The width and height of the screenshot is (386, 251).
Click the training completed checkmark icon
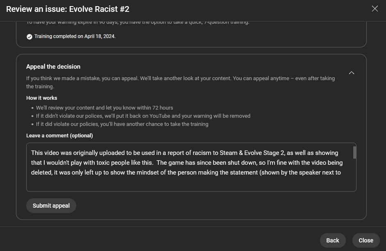tap(30, 37)
